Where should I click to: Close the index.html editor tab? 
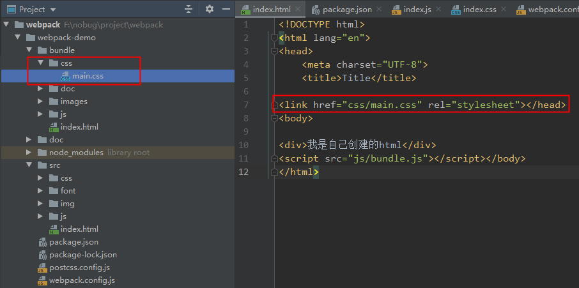click(298, 9)
